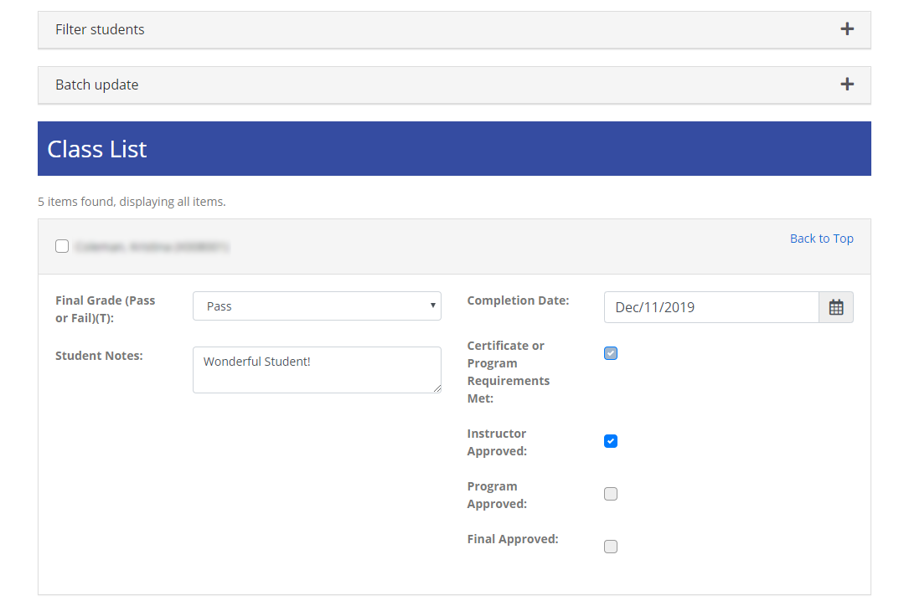Tick the student selection checkbox in row header
Screen dimensions: 904x606
pos(62,246)
